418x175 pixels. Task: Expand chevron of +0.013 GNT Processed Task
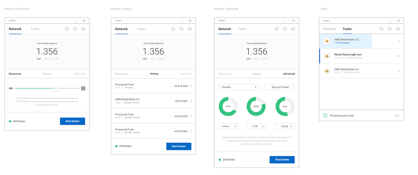pyautogui.click(x=191, y=131)
